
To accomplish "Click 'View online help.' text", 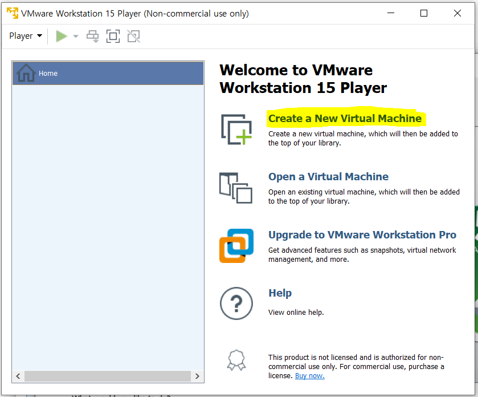I will point(296,313).
